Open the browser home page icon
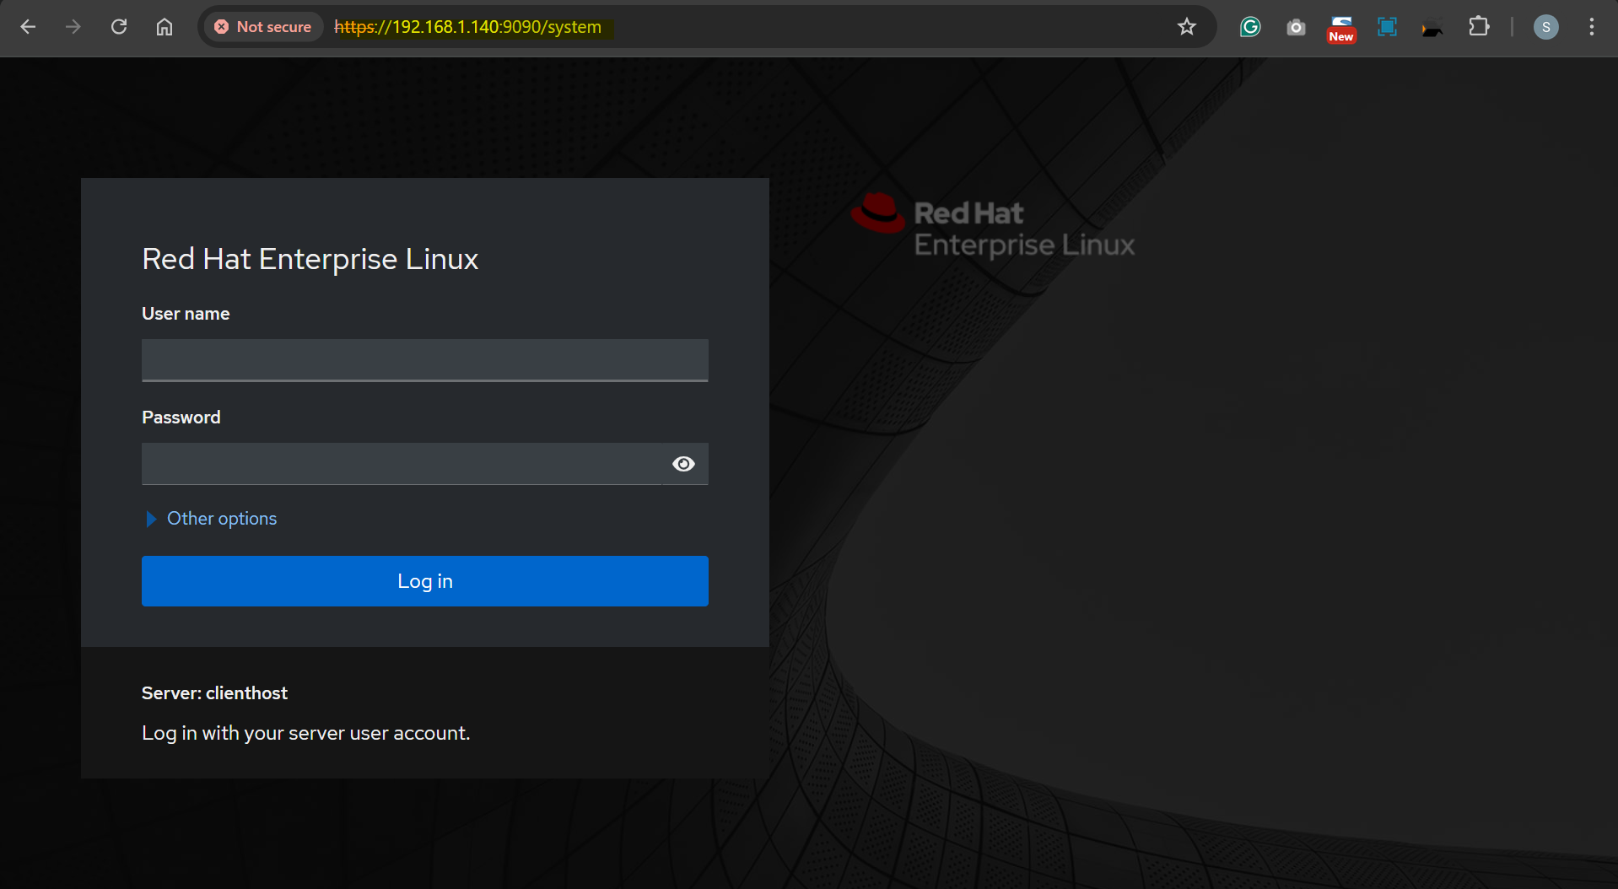 (x=164, y=27)
